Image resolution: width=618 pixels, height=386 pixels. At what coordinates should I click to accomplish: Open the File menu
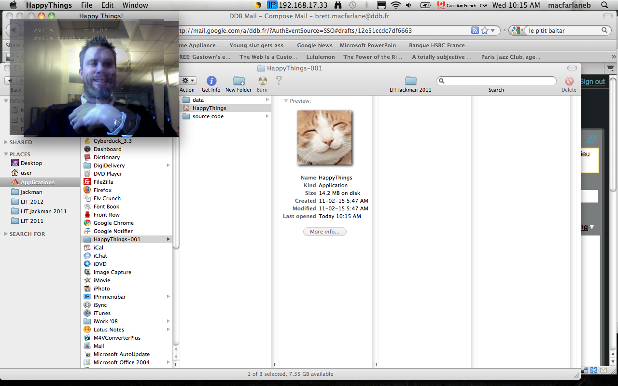pyautogui.click(x=86, y=5)
